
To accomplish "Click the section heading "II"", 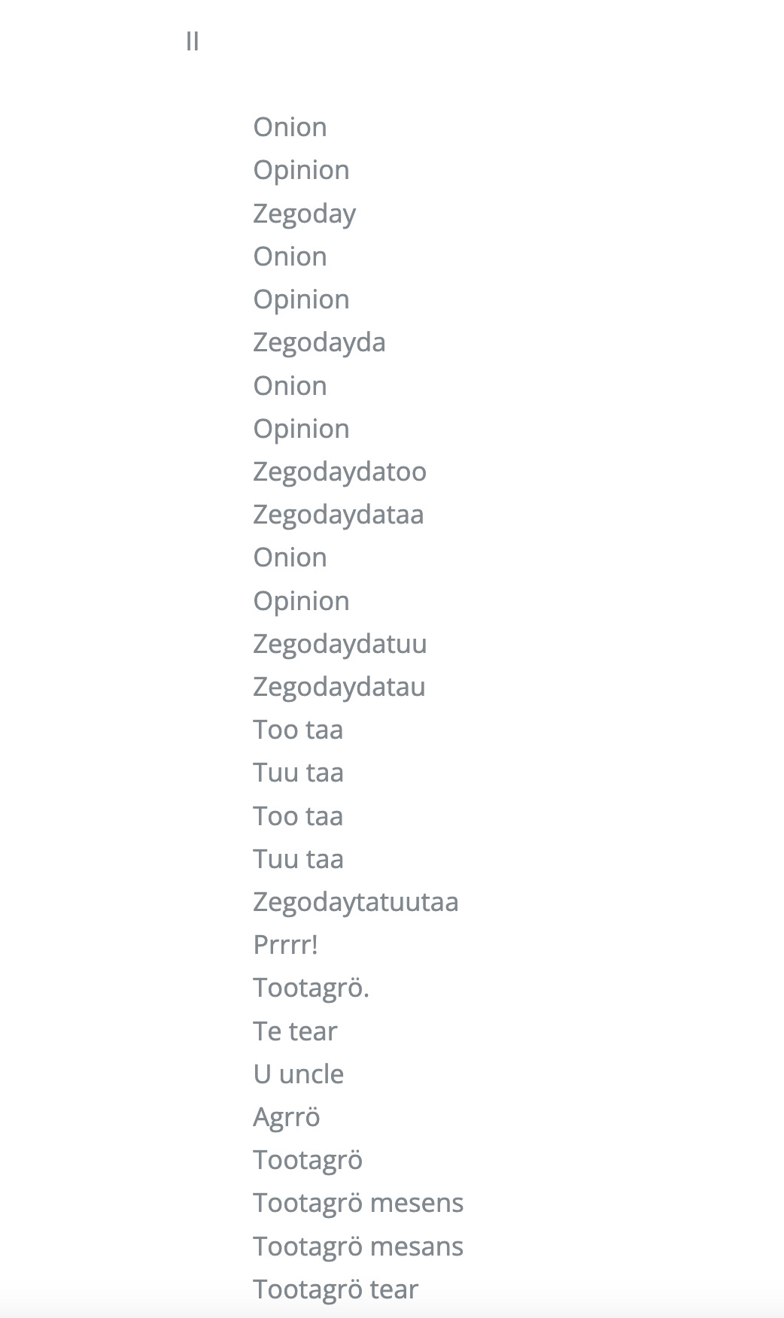I will pyautogui.click(x=192, y=41).
